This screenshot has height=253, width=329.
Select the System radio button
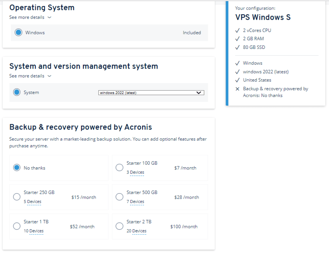[17, 92]
